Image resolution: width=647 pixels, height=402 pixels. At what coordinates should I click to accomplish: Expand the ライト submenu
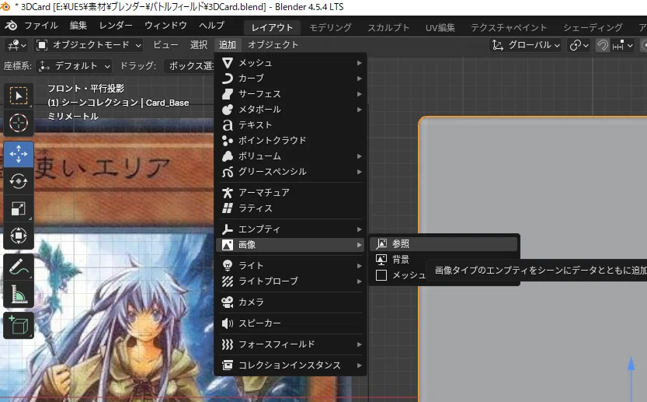click(x=290, y=266)
